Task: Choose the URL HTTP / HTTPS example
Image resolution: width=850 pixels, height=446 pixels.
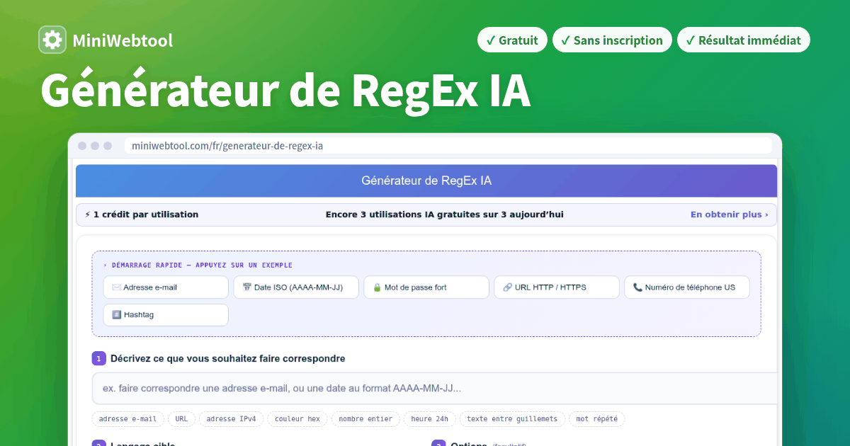Action: pos(557,287)
